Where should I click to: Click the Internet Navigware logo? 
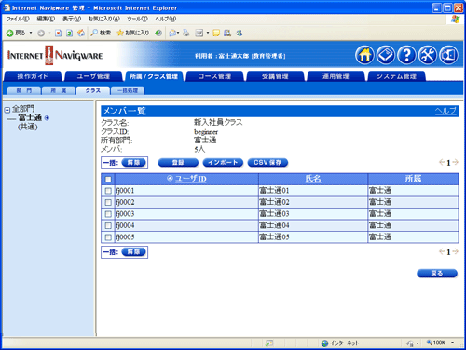click(x=55, y=56)
